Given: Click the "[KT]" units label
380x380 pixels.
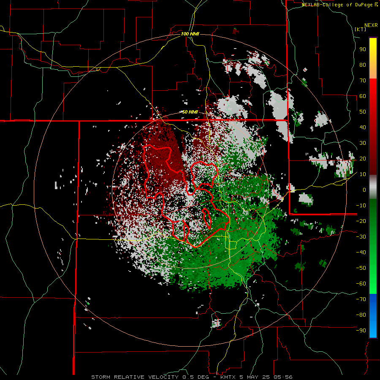Looking at the screenshot, I should tap(361, 29).
